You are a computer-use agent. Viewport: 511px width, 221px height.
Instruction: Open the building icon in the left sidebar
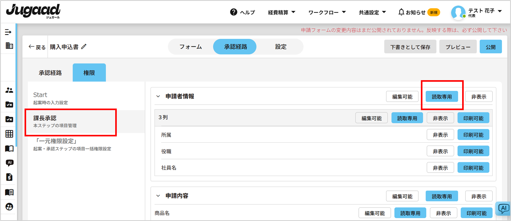coord(9,46)
